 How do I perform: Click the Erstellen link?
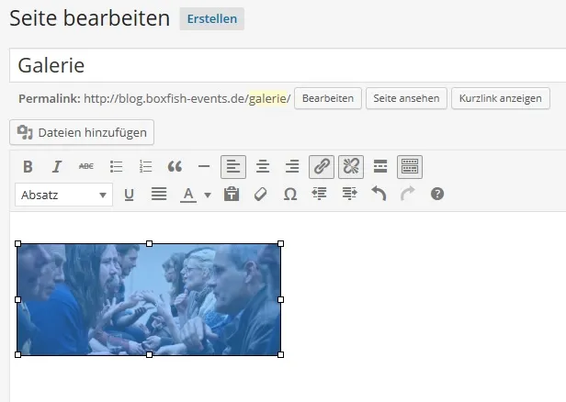212,18
